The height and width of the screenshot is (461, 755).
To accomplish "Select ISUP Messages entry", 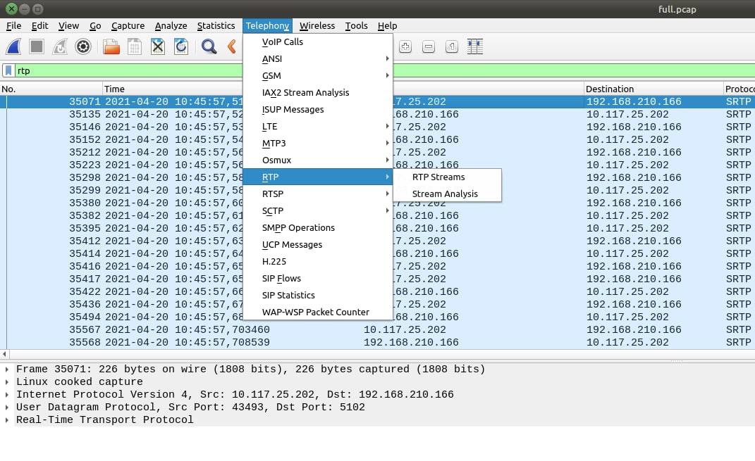I will (x=318, y=110).
